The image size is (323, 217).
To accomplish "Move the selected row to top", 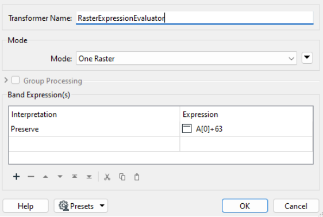I will [x=75, y=177].
